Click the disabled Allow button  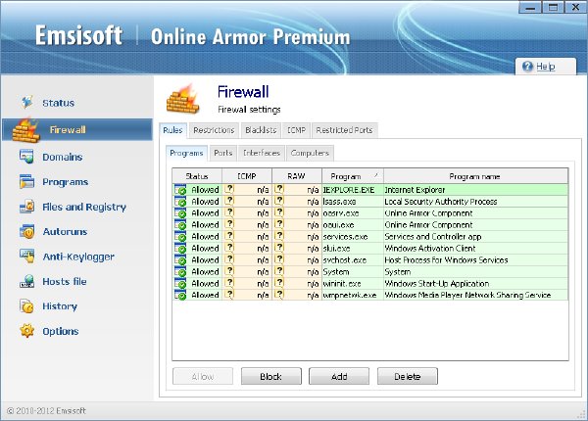pyautogui.click(x=203, y=376)
